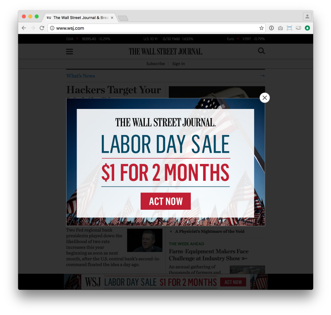Close the Labor Day Sale popup
This screenshot has height=315, width=331.
click(264, 98)
